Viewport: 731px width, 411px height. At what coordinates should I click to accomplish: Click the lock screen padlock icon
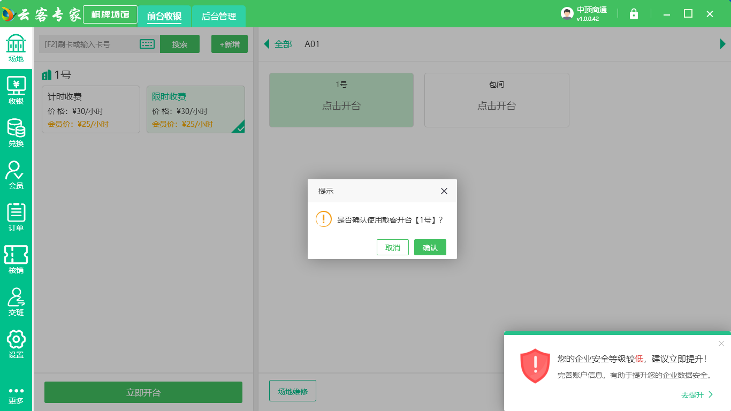[634, 14]
